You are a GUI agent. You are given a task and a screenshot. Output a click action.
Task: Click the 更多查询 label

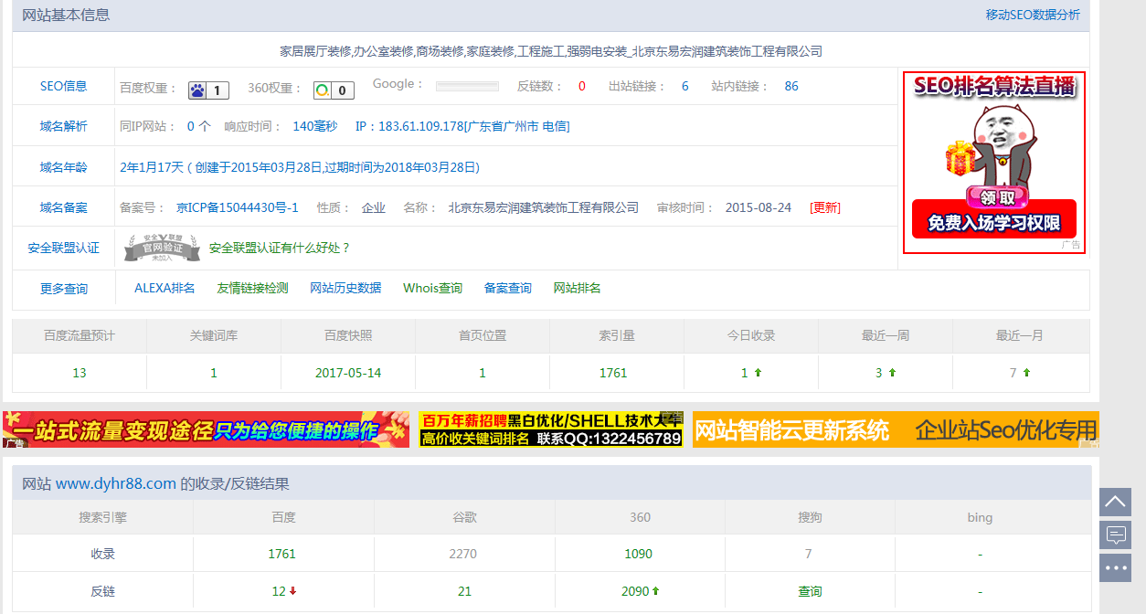point(64,289)
